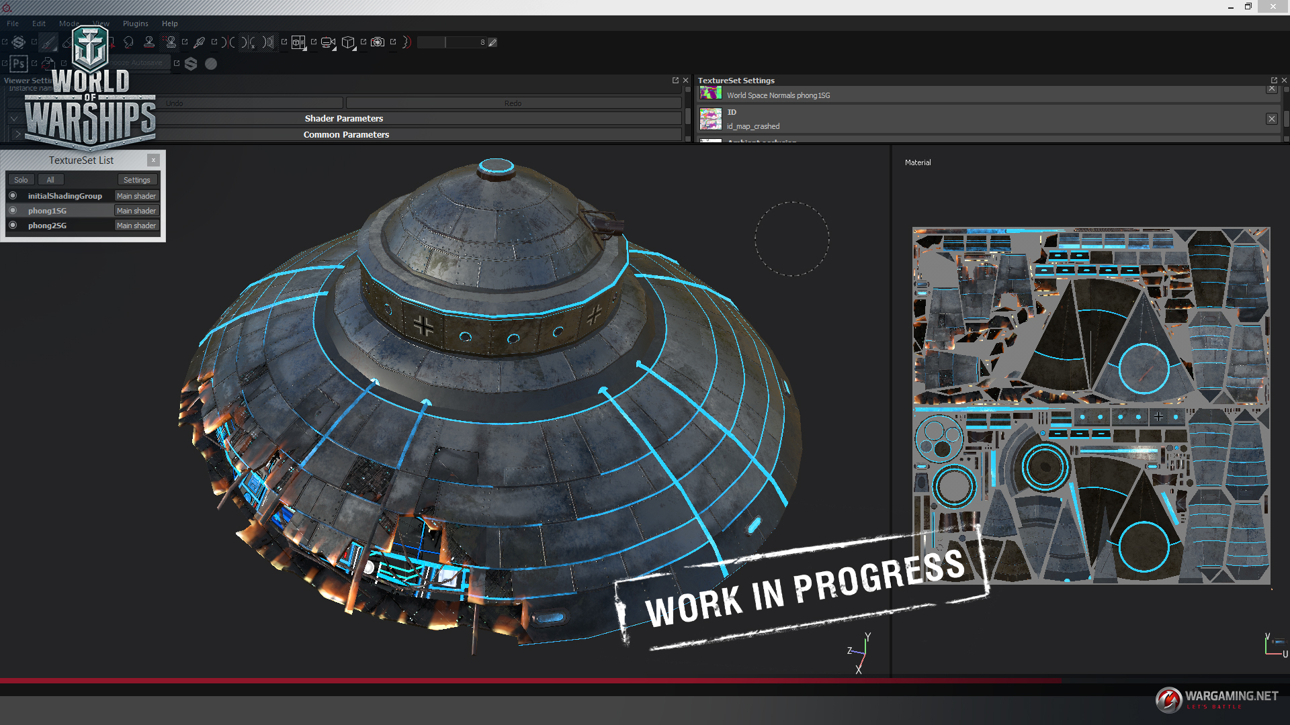Select the phong1SG radio button
Viewport: 1290px width, 725px height.
(x=13, y=210)
